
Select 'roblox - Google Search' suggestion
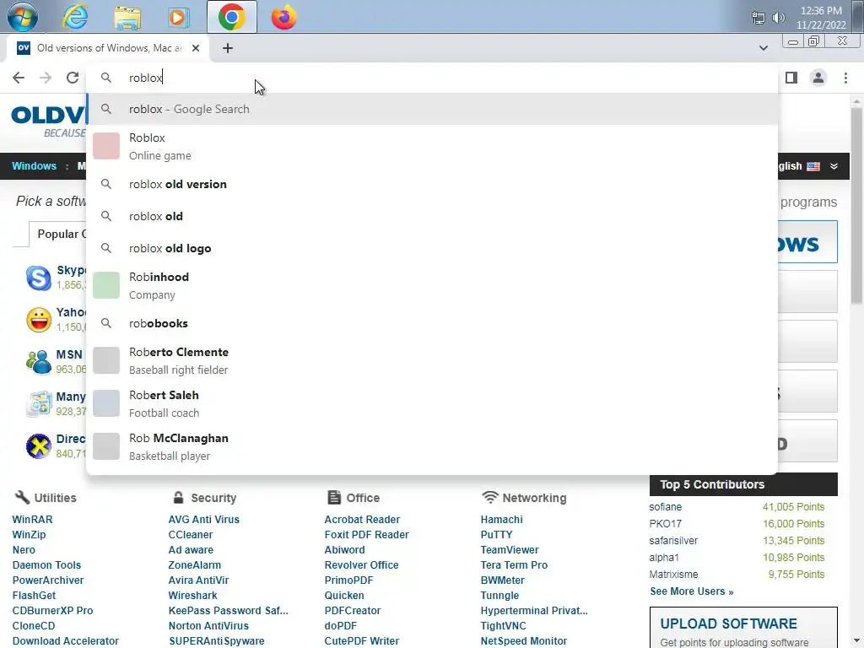pyautogui.click(x=432, y=109)
